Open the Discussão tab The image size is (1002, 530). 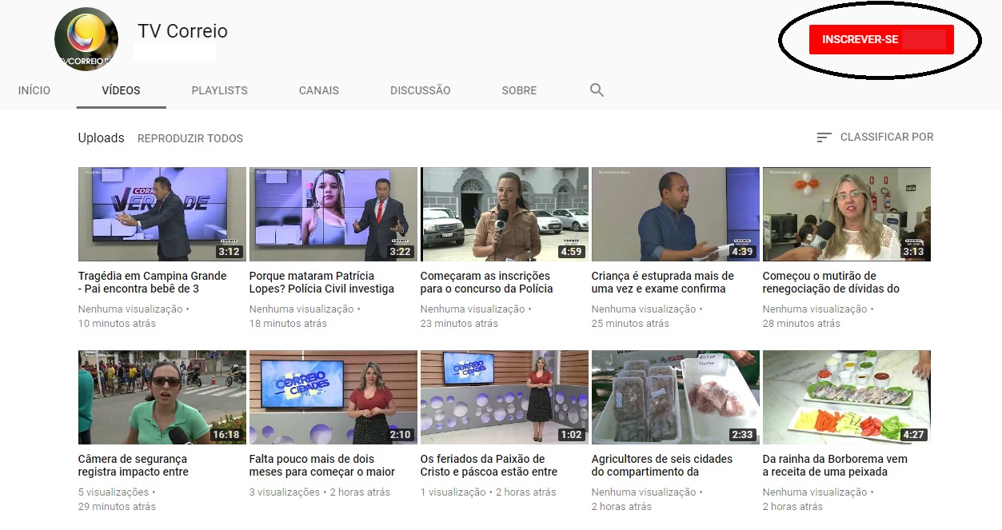421,90
